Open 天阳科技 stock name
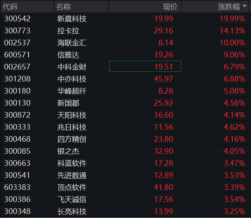Screen dimensions: 251x218 72,115
